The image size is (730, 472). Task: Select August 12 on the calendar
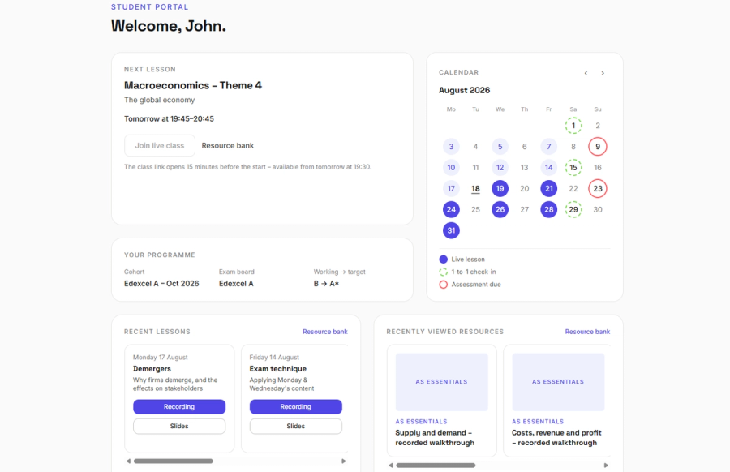click(500, 168)
